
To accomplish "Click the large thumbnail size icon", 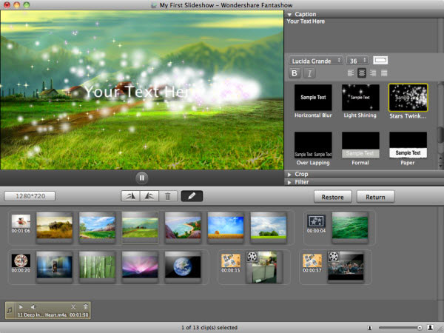I will tap(430, 328).
